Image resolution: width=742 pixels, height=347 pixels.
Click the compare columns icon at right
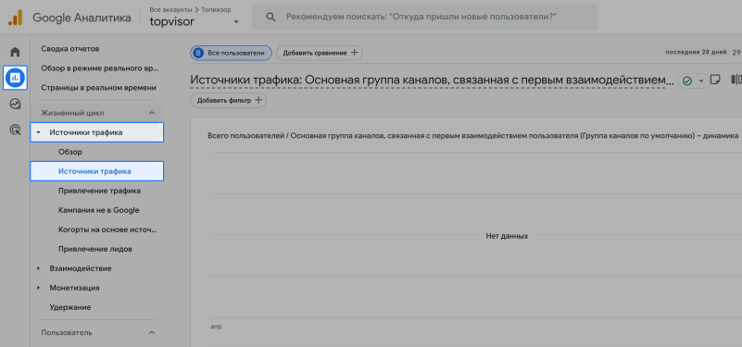[736, 80]
